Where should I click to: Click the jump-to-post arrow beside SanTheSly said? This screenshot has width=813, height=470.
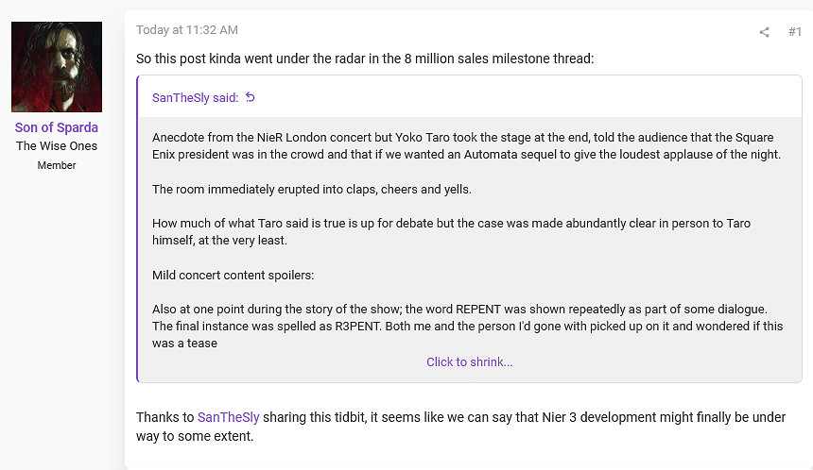(251, 97)
